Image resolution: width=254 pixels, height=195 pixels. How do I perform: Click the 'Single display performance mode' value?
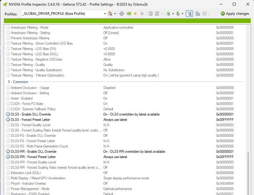pyautogui.click(x=126, y=178)
